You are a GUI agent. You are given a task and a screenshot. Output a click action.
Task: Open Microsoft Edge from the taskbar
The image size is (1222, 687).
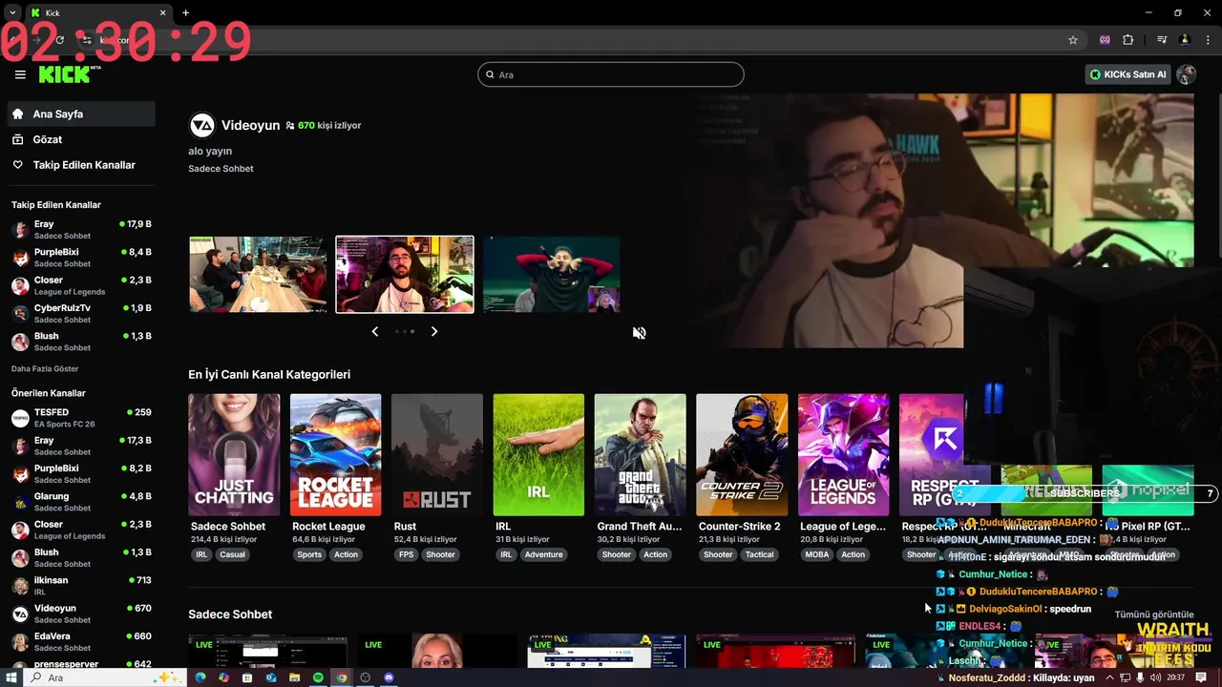(200, 677)
